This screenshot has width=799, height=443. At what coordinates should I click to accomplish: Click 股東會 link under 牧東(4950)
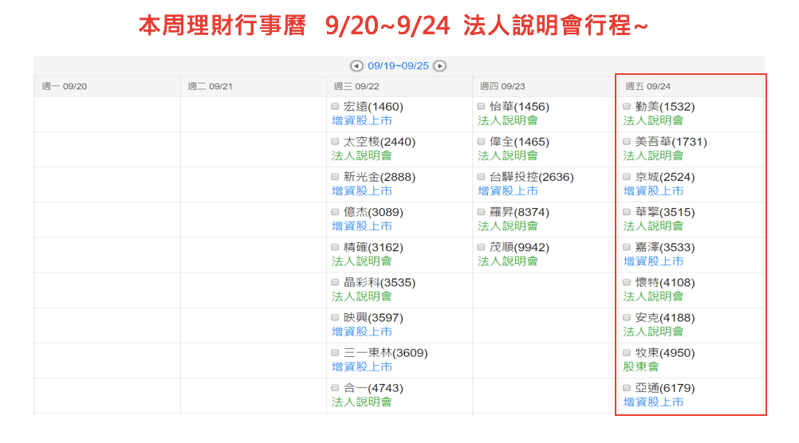[x=641, y=367]
